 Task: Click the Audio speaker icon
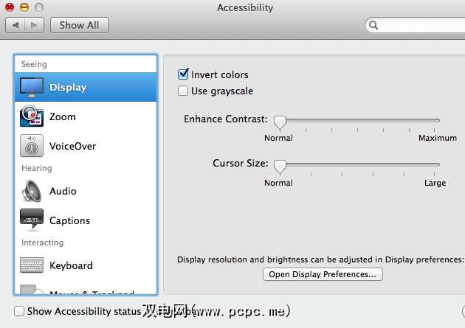point(32,191)
